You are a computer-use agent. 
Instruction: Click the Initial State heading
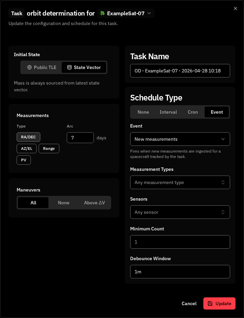pyautogui.click(x=27, y=54)
